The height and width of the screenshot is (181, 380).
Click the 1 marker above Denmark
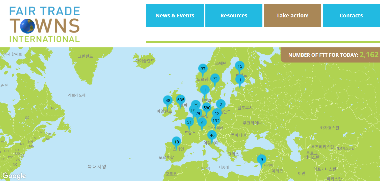205,90
